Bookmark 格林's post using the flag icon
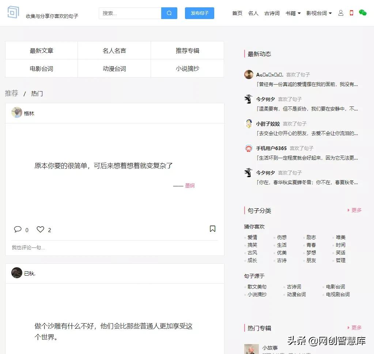The width and height of the screenshot is (374, 354). tap(212, 229)
